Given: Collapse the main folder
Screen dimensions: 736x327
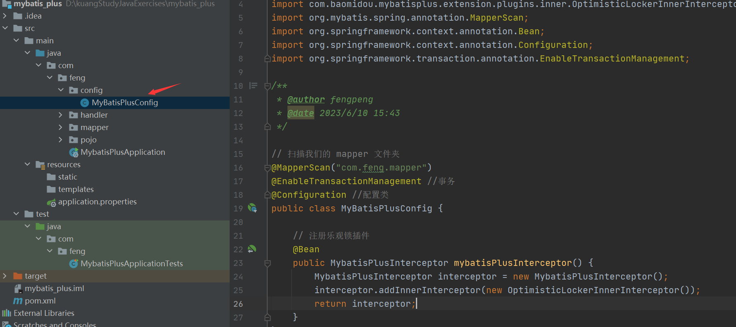Looking at the screenshot, I should [x=17, y=41].
